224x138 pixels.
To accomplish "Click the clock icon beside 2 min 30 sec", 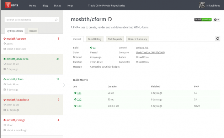I will click(x=5, y=105).
